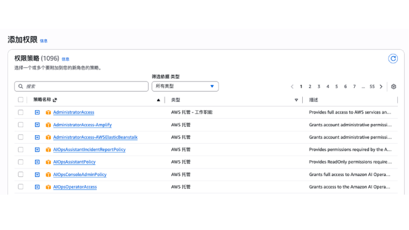Open the AIOpsAssistantIncidentReportPolicy link
409x230 pixels.
(89, 150)
